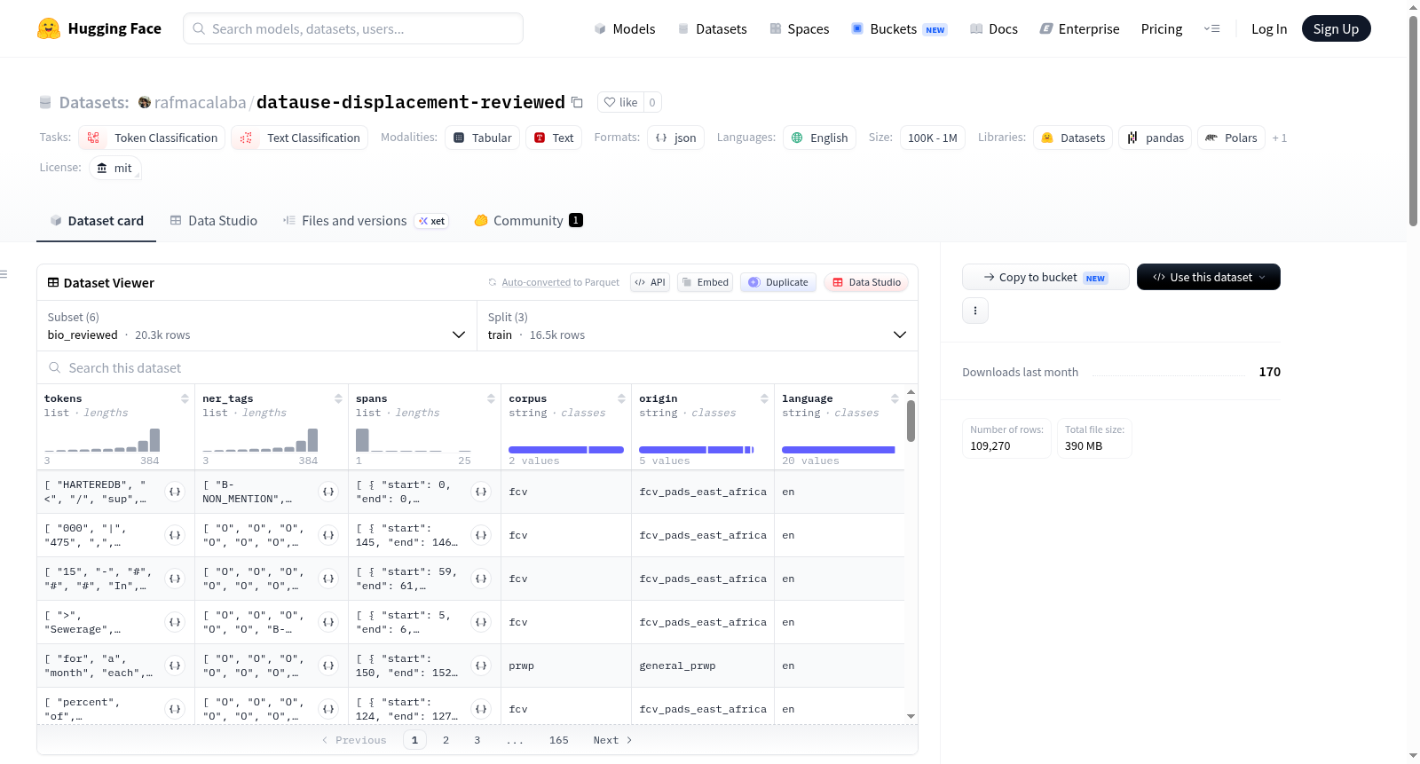Jump to page 165

[559, 740]
